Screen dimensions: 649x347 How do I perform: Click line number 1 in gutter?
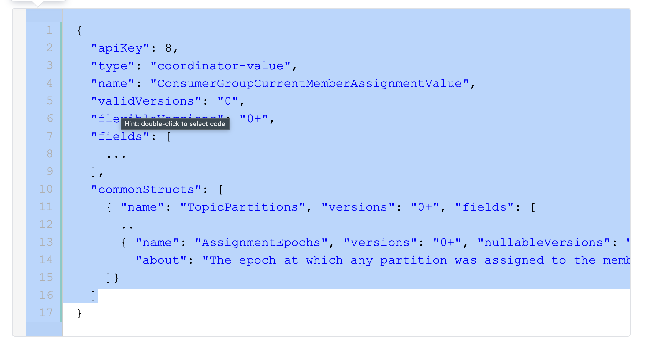point(50,30)
